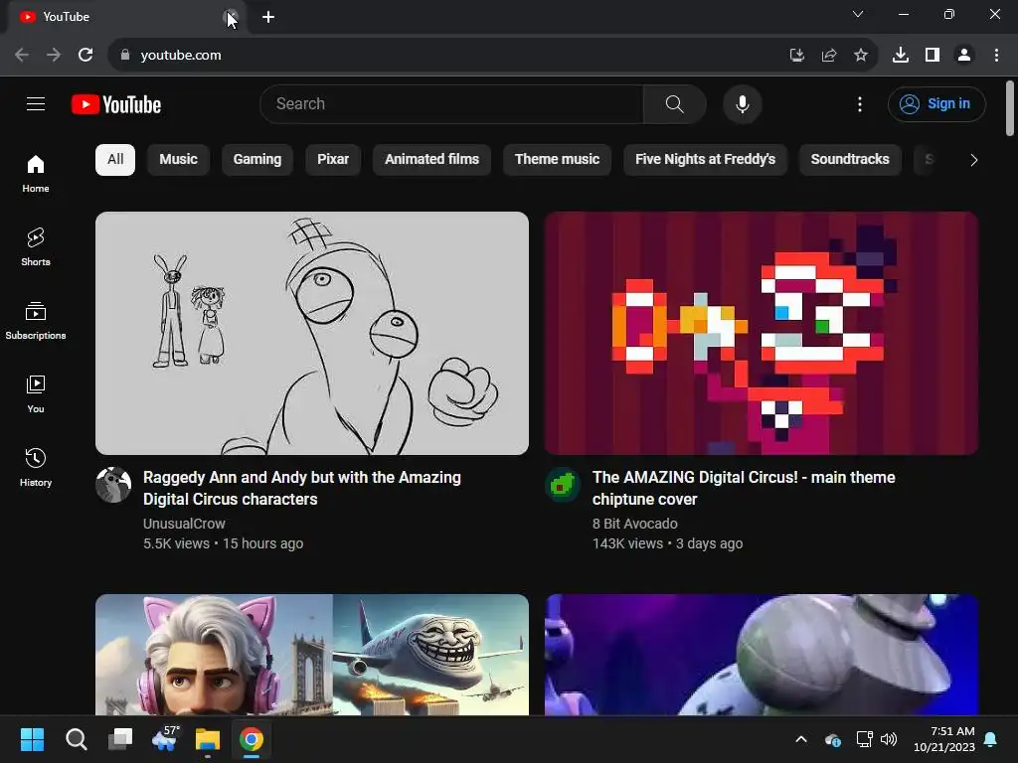Open the clock and date flyout
Viewport: 1018px width, 763px height.
[944, 739]
